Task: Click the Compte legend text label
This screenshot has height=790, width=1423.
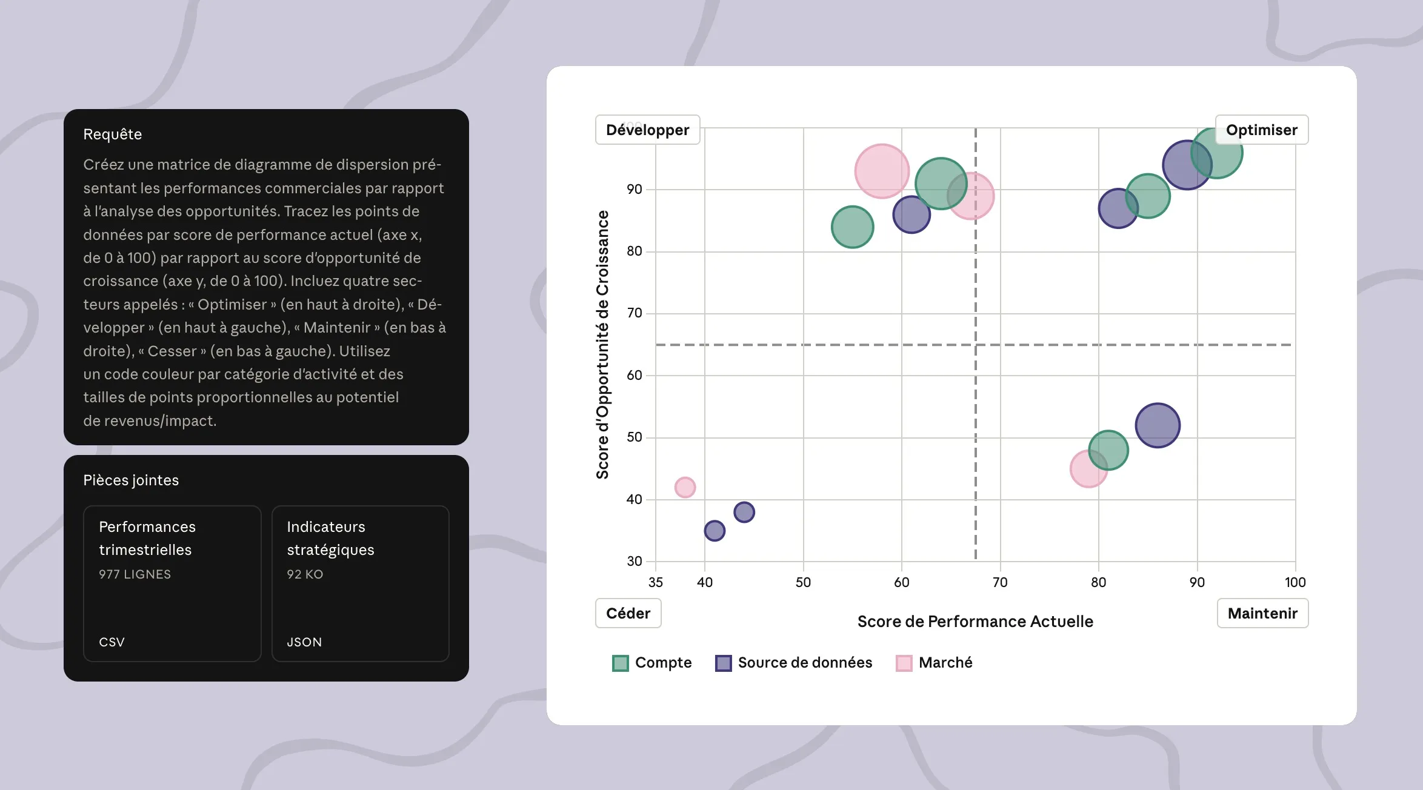Action: tap(663, 662)
